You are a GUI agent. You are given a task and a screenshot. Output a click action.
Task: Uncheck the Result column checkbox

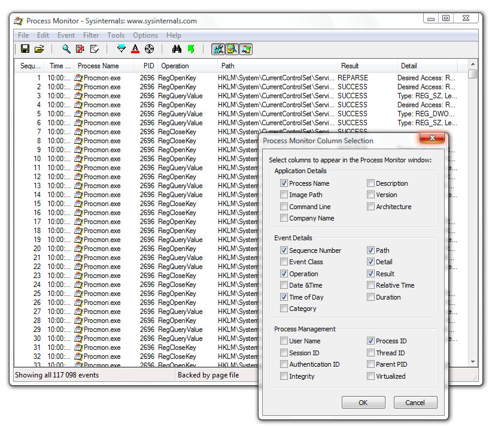[371, 274]
